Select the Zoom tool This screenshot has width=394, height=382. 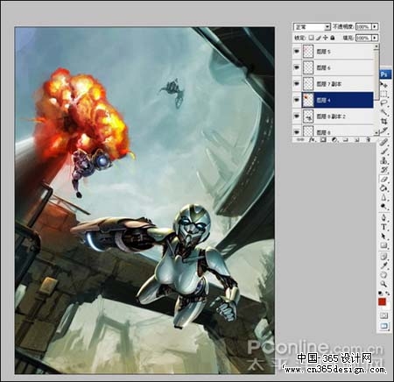pos(383,284)
